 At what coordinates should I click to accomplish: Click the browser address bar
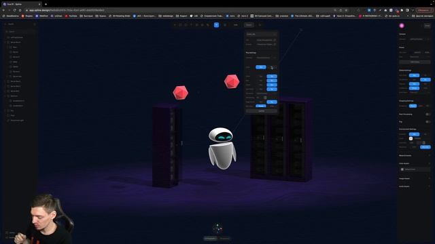click(x=177, y=10)
